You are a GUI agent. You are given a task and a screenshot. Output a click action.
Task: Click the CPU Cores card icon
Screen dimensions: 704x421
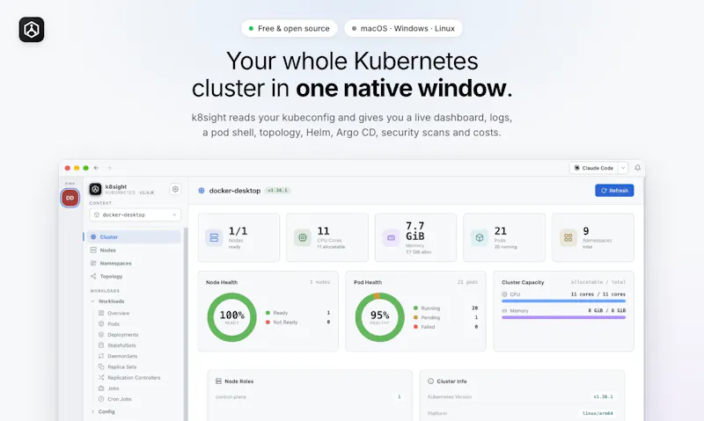coord(302,237)
